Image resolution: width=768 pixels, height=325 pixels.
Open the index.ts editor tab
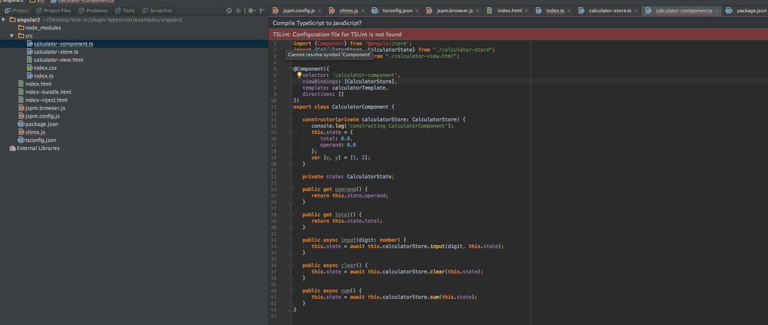point(554,11)
